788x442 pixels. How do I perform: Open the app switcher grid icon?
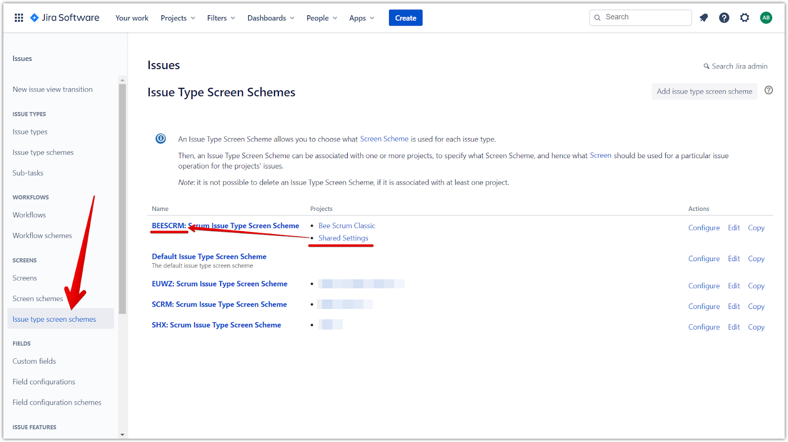coord(19,18)
